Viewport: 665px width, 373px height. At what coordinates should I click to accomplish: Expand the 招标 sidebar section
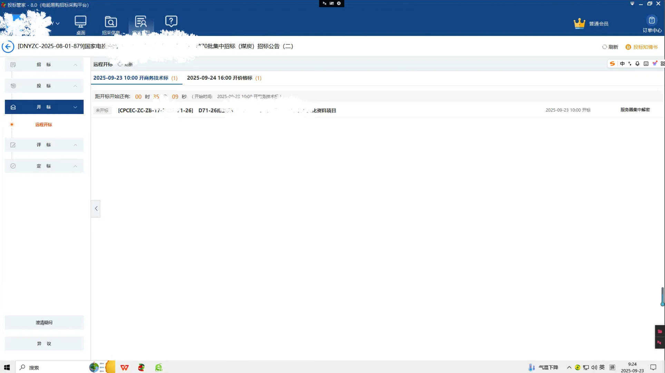(44, 65)
